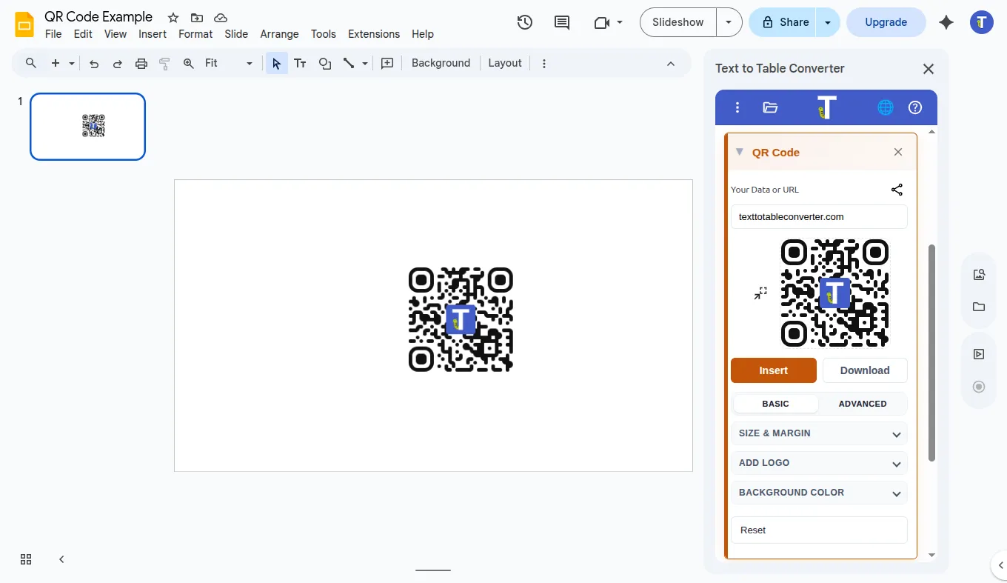Expand the BACKGROUND COLOR section

[819, 492]
